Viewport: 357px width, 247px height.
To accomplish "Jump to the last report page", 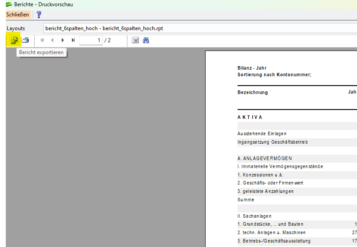I will 73,40.
